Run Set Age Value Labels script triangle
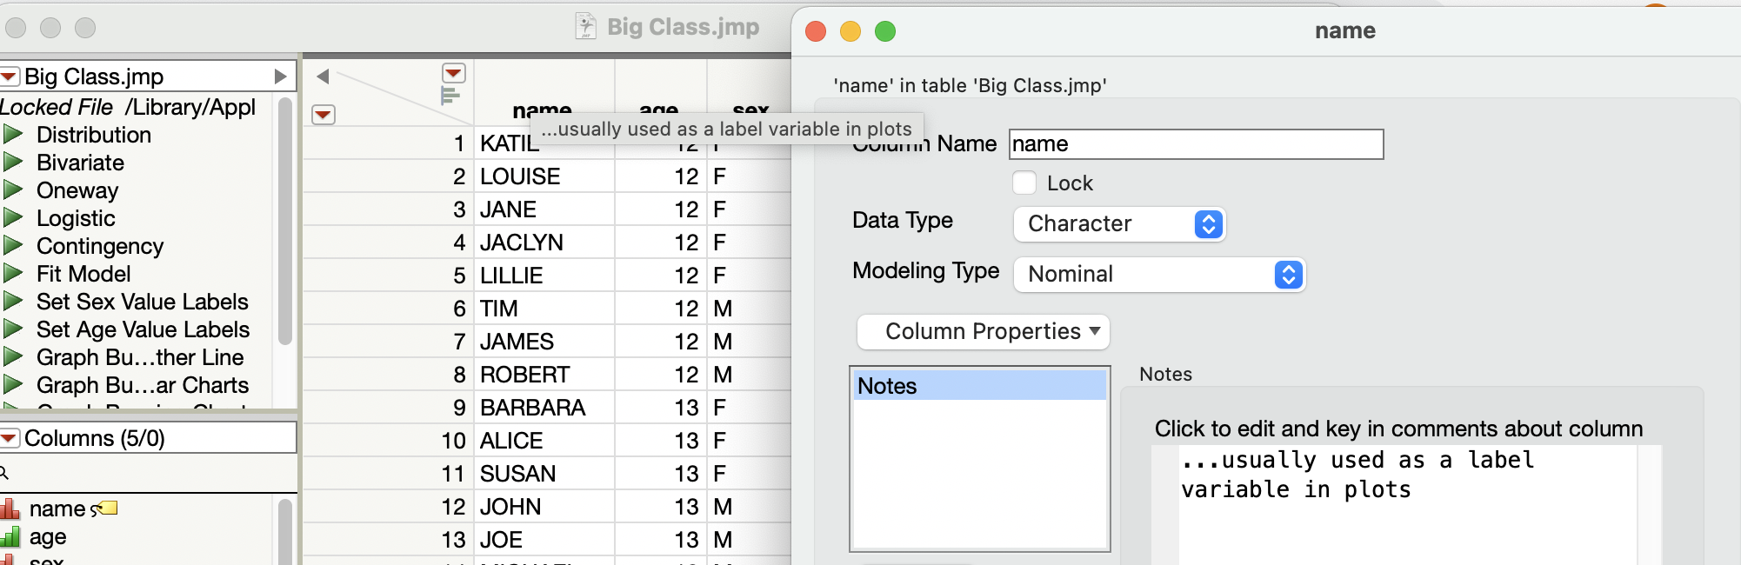This screenshot has height=565, width=1741. (13, 329)
